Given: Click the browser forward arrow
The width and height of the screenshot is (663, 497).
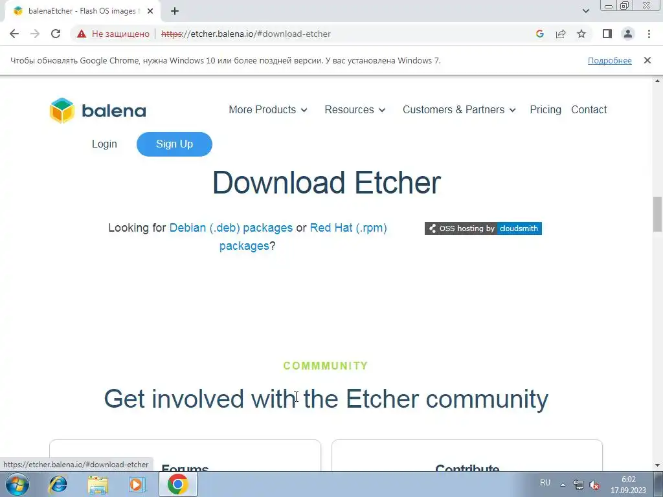Looking at the screenshot, I should (x=35, y=34).
